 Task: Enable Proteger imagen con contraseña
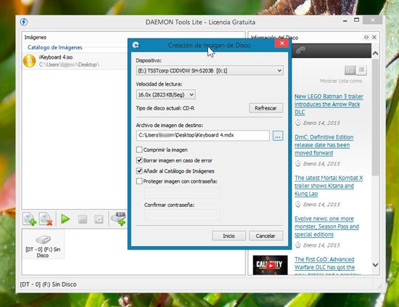coord(139,181)
